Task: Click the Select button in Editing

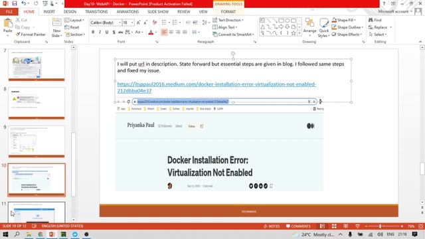Action: coord(378,35)
